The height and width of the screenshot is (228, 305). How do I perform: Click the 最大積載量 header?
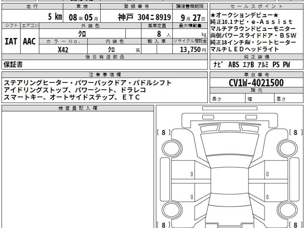[x=190, y=26]
